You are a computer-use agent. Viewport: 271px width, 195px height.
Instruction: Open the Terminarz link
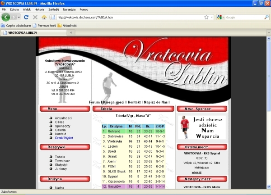tap(62, 161)
